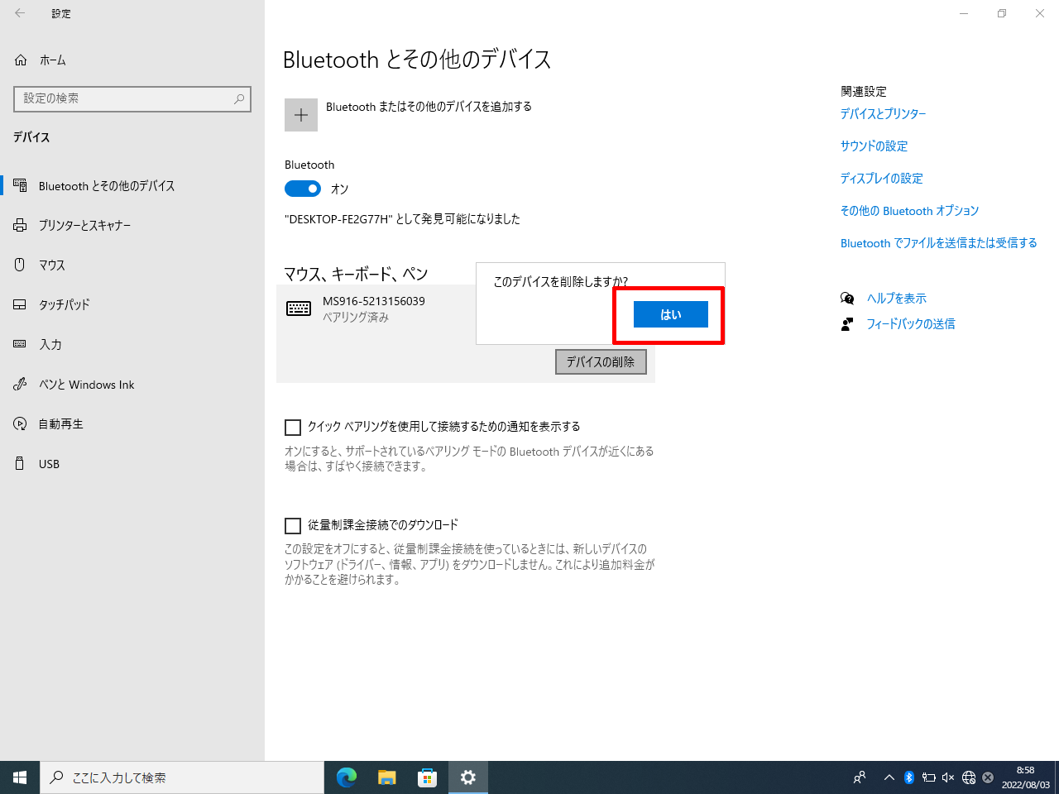Close the Settings window

pyautogui.click(x=1040, y=13)
